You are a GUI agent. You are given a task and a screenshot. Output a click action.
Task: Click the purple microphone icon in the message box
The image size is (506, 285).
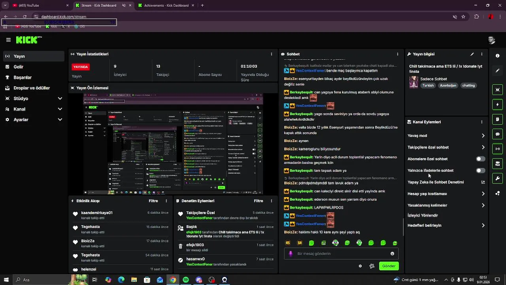pos(291,254)
